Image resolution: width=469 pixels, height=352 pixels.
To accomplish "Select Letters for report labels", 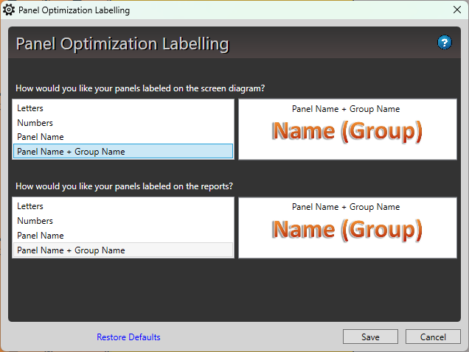I will 30,206.
